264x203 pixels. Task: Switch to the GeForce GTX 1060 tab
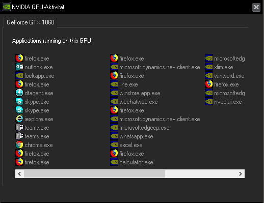[x=31, y=22]
